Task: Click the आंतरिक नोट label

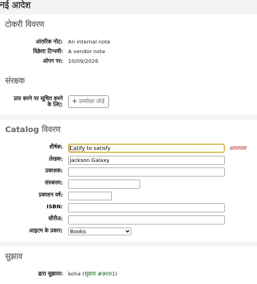Action: point(49,41)
